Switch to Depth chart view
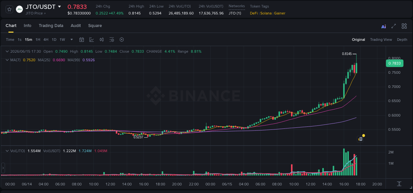The width and height of the screenshot is (413, 193). pyautogui.click(x=402, y=40)
